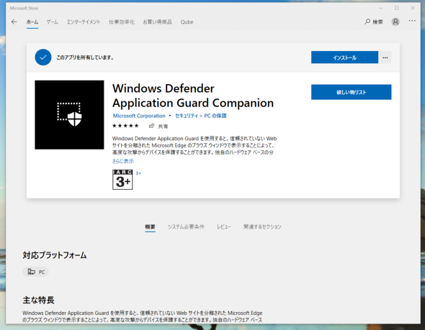The width and height of the screenshot is (425, 330).
Task: Minimize the Microsoft Store window
Action: click(x=381, y=8)
